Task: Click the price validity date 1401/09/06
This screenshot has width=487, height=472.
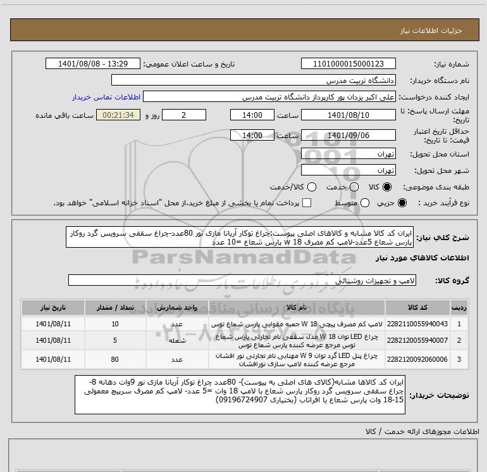Action: [348, 135]
